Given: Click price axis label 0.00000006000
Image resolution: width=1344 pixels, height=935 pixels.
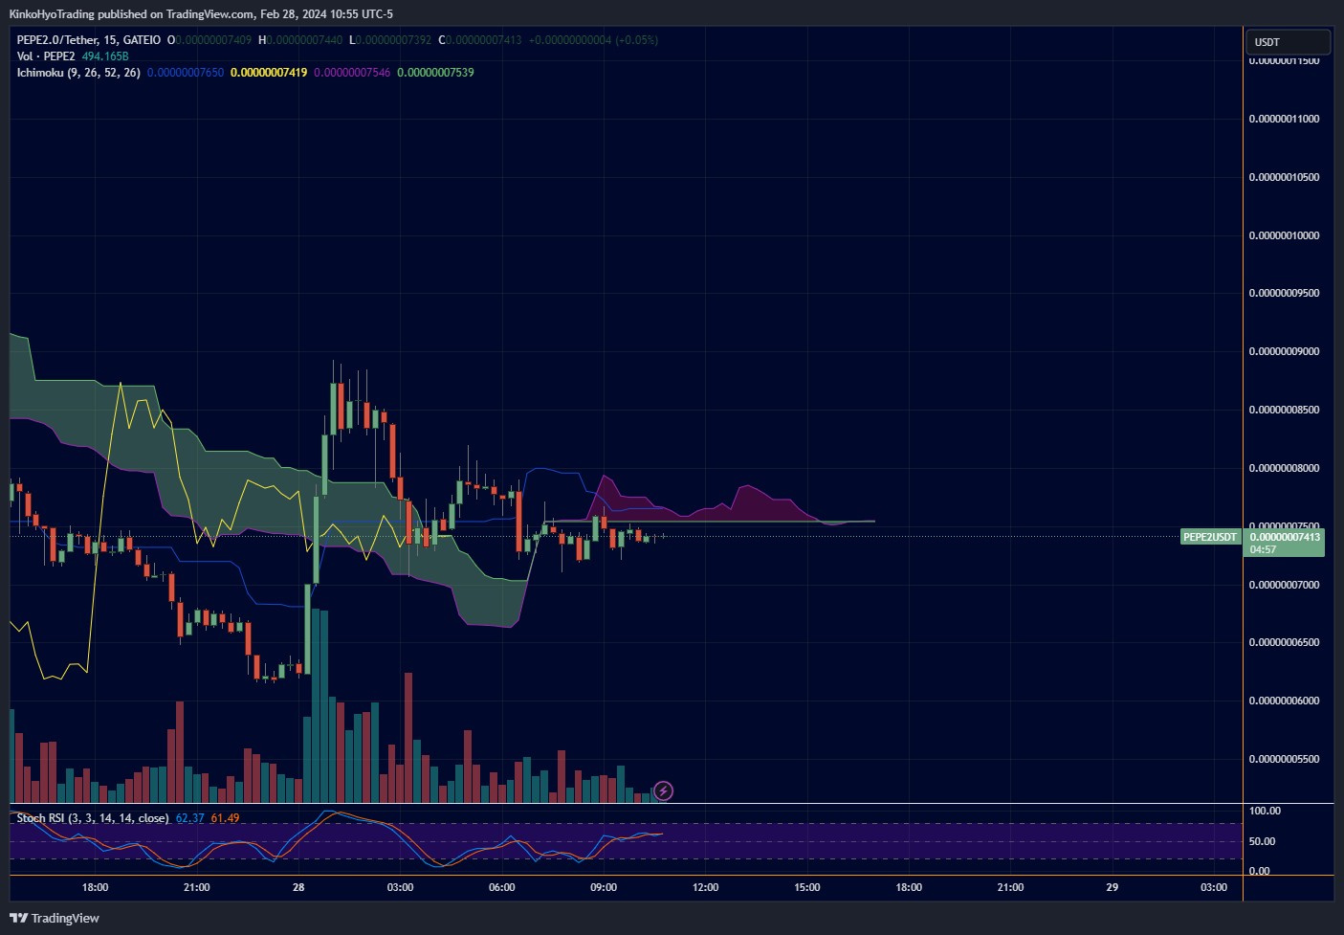Looking at the screenshot, I should [x=1284, y=701].
